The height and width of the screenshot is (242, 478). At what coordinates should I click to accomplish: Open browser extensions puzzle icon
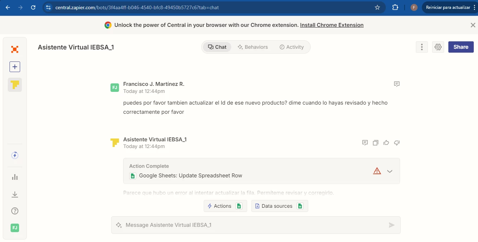(x=395, y=7)
